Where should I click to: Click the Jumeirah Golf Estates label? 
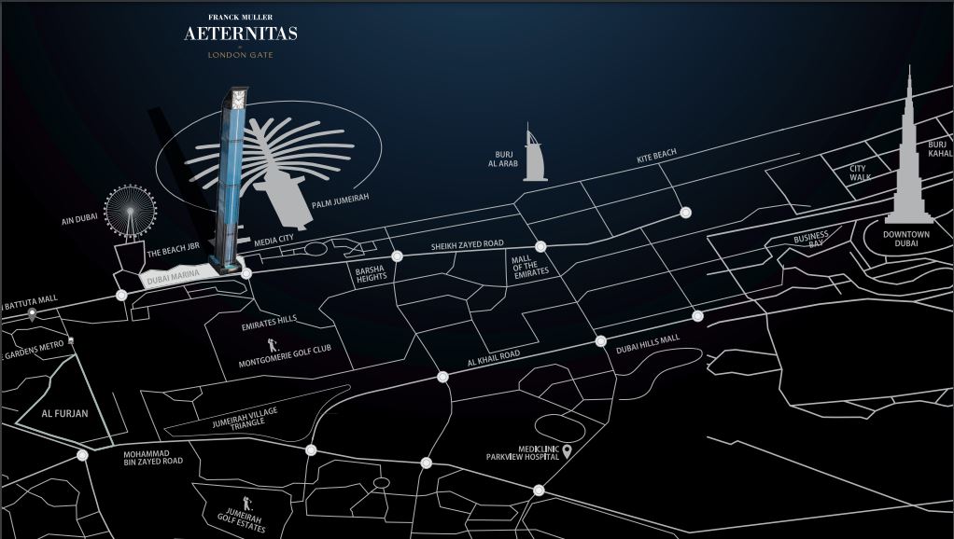[x=242, y=520]
